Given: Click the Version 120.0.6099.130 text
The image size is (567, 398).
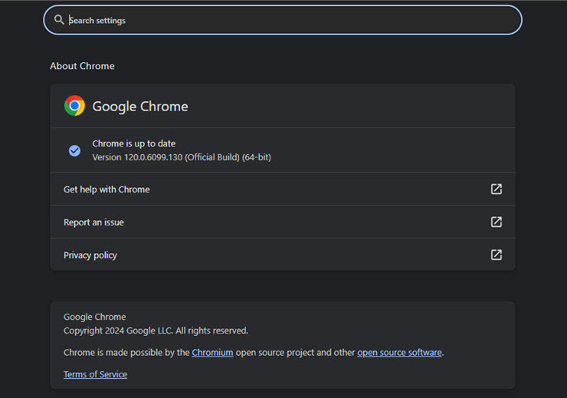Looking at the screenshot, I should (x=182, y=157).
